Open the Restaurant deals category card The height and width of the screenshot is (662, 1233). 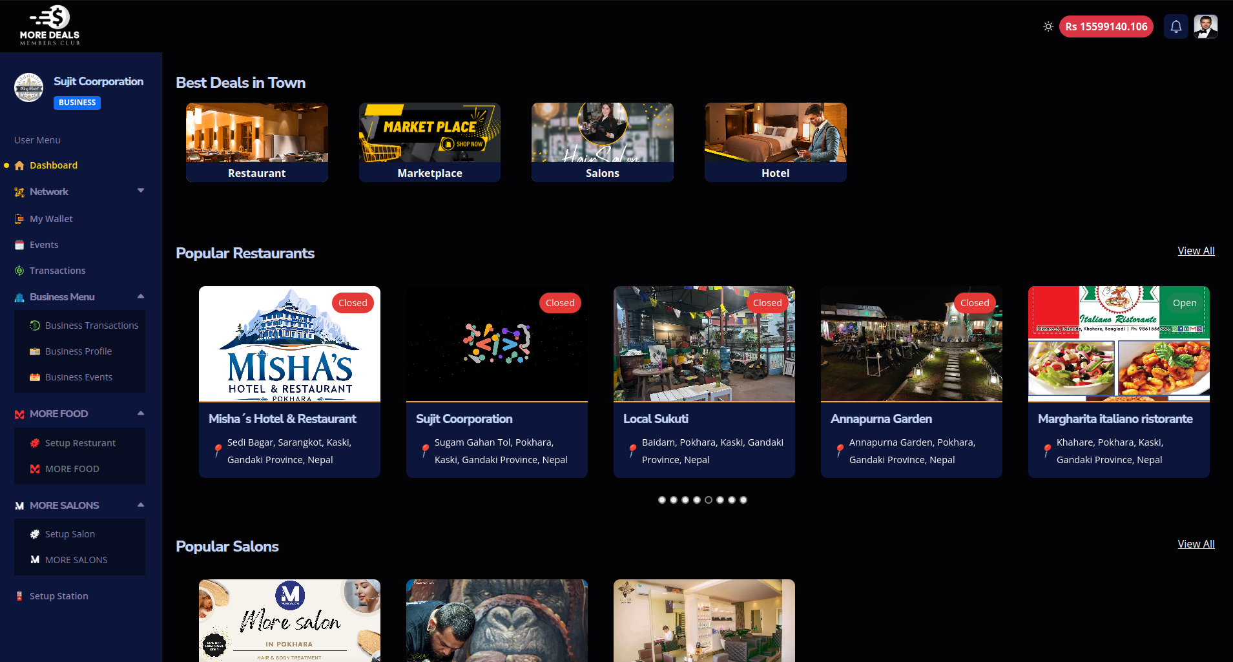257,142
